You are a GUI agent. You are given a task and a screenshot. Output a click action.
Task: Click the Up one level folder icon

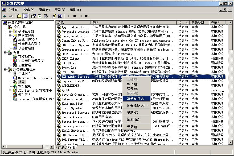(x=19, y=16)
